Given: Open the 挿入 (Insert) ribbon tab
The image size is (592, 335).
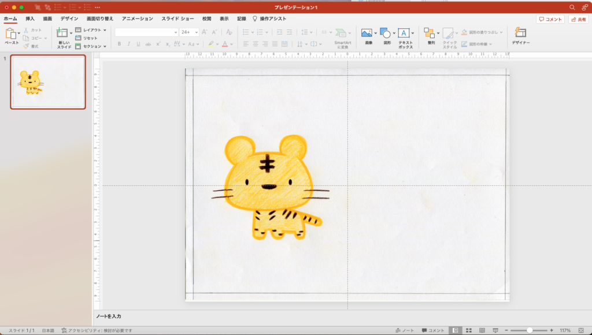Looking at the screenshot, I should click(30, 19).
